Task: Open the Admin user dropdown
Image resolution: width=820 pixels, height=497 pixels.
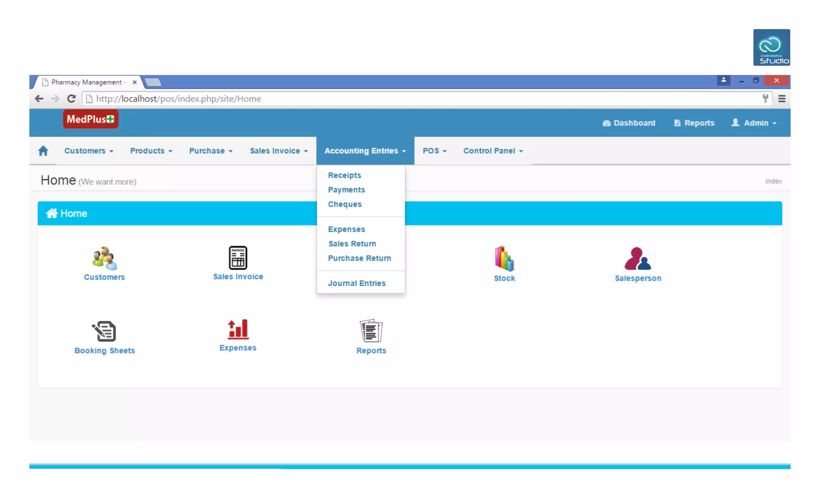Action: tap(754, 123)
